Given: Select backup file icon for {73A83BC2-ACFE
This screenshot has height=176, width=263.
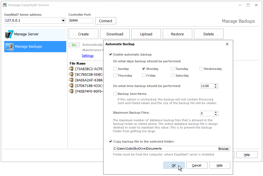Looking at the screenshot, I should [71, 69].
